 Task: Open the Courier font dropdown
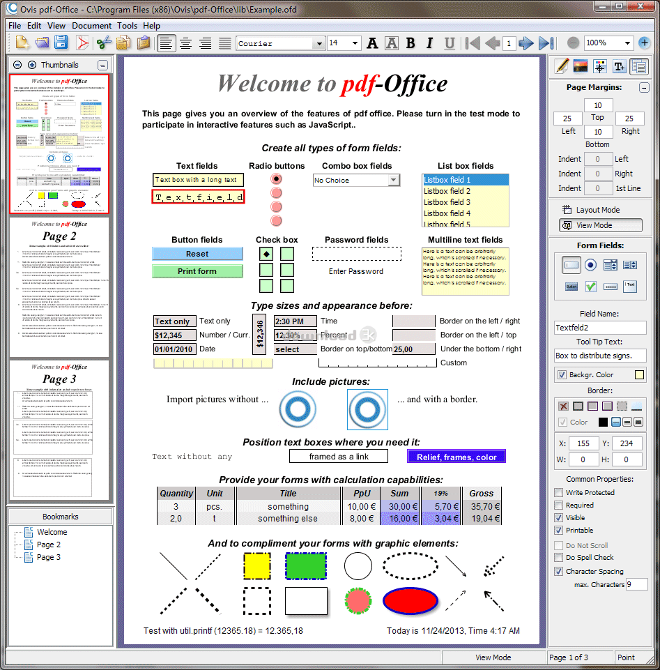pyautogui.click(x=319, y=44)
